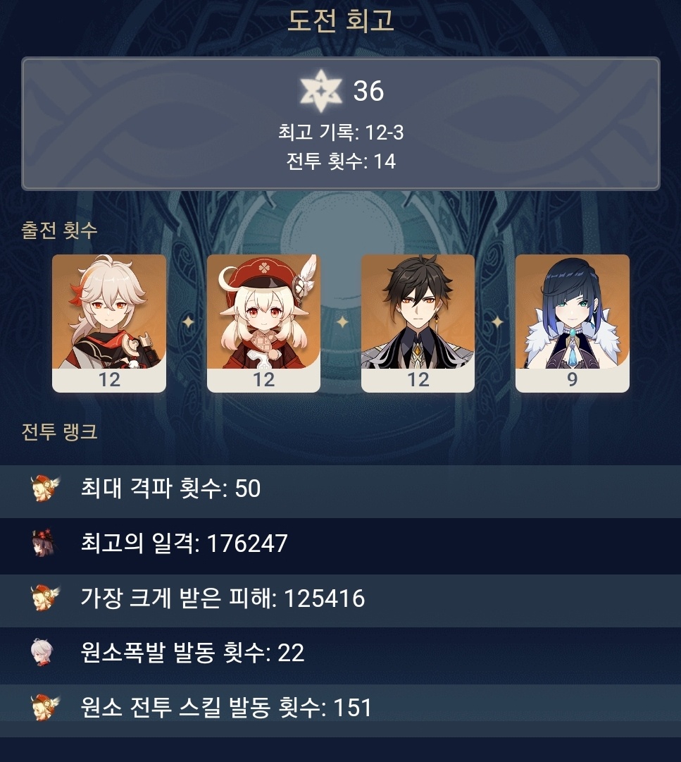This screenshot has width=681, height=762.
Task: Open the 최고의 일격: 176247 row
Action: pyautogui.click(x=340, y=546)
